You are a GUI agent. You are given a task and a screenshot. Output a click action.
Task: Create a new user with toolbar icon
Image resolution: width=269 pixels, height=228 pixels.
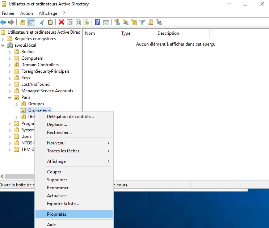pos(117,22)
